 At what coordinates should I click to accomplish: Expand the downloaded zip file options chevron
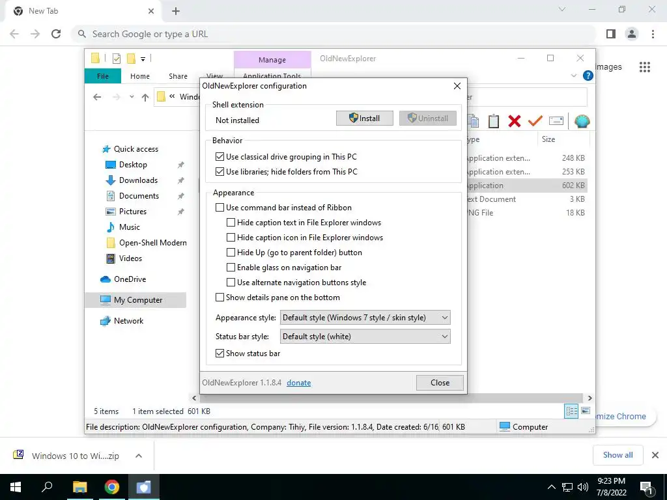point(139,456)
